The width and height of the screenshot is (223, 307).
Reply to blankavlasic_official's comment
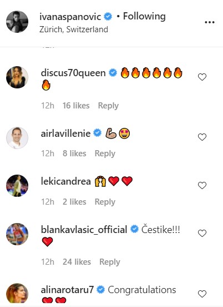tap(110, 262)
